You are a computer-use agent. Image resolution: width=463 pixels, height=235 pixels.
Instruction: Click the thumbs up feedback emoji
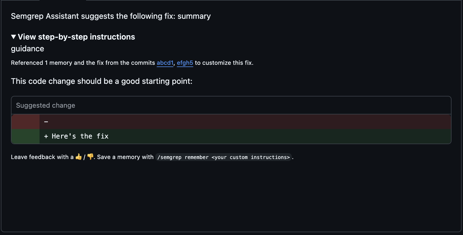coord(79,157)
